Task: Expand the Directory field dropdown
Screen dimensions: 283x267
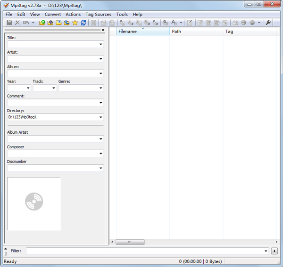Action: (101, 117)
